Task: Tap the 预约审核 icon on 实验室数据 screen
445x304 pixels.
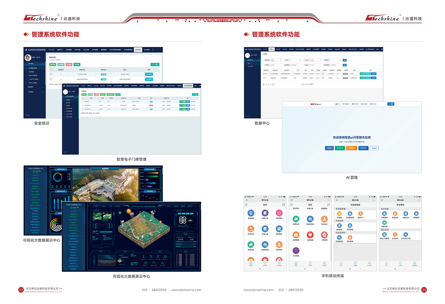Action: 350,238
